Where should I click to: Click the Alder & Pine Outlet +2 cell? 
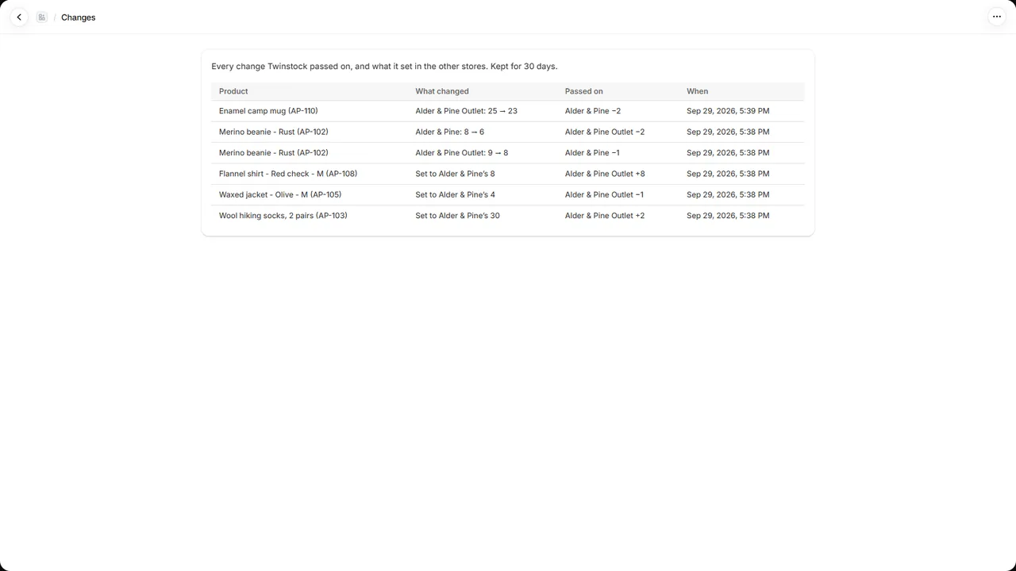click(x=605, y=216)
